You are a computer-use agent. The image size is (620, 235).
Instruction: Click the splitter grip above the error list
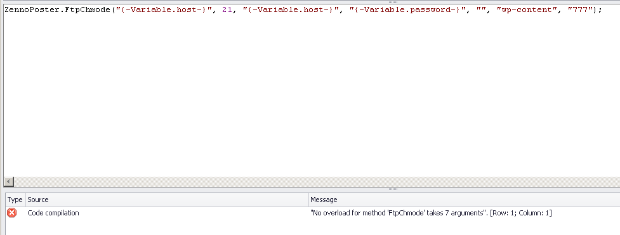(393, 189)
